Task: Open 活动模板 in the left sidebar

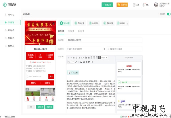Action: coord(11,30)
